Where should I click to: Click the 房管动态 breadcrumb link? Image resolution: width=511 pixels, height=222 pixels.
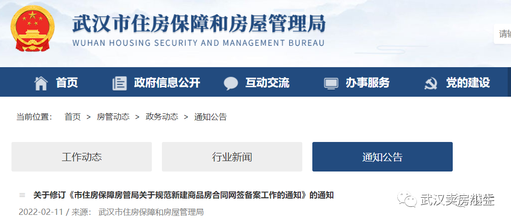[x=113, y=117]
